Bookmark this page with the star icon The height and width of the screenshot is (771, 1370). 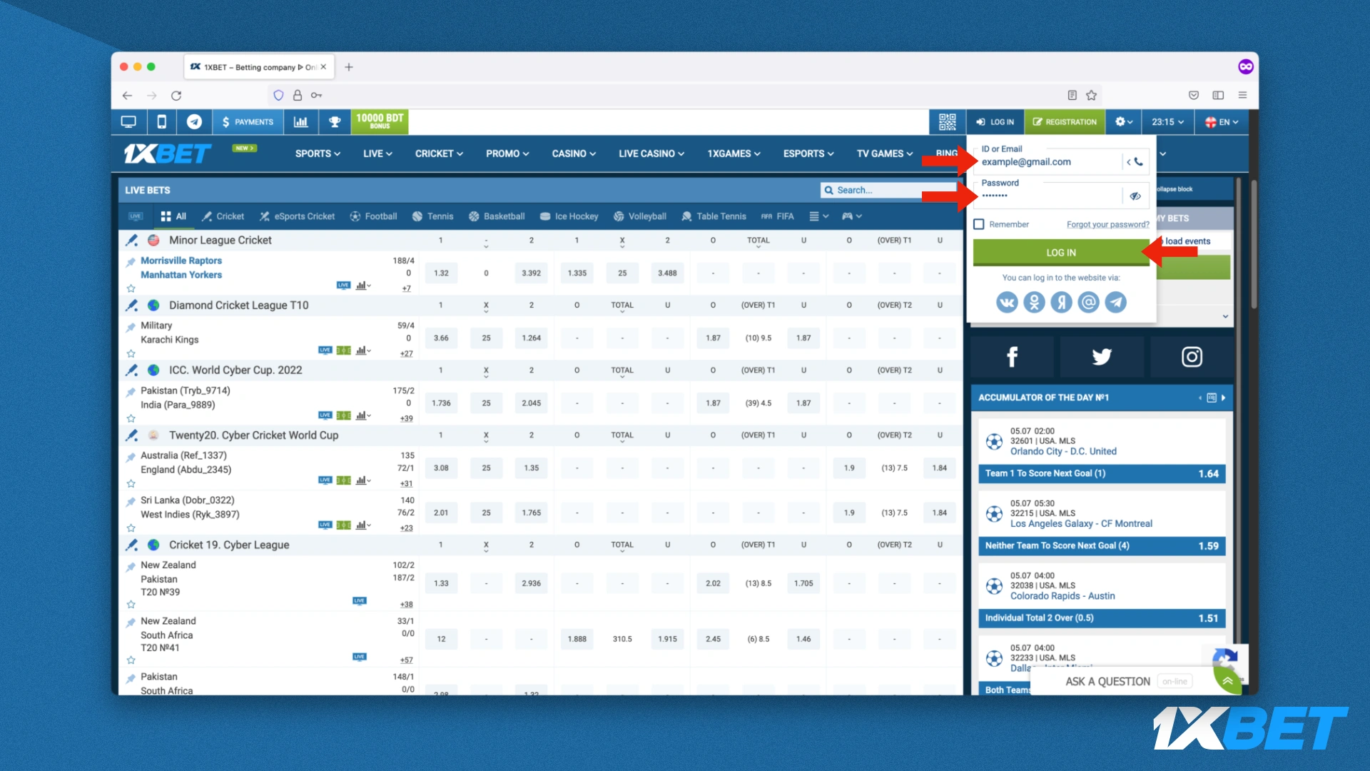(x=1091, y=95)
